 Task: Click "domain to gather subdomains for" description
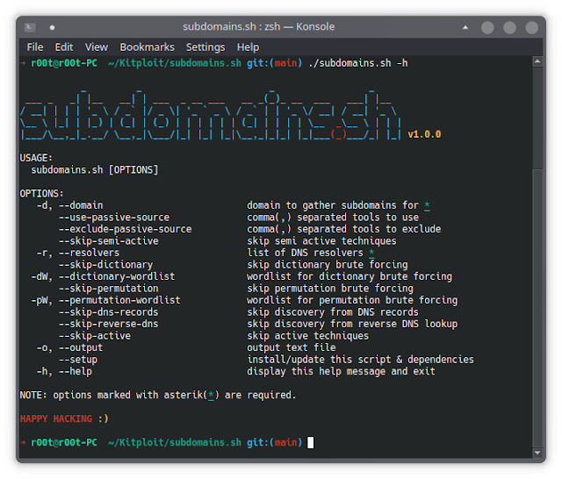[x=333, y=205]
